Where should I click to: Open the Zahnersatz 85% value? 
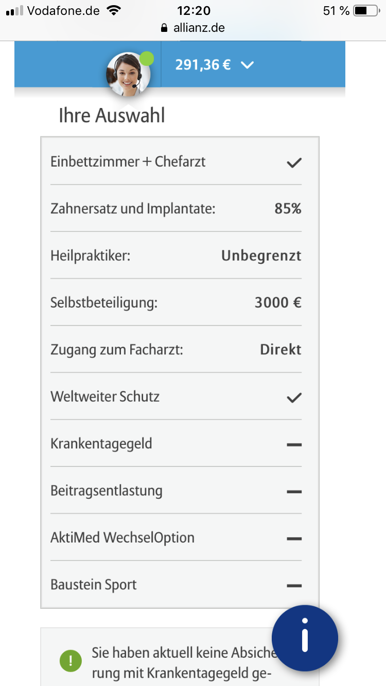pos(288,209)
